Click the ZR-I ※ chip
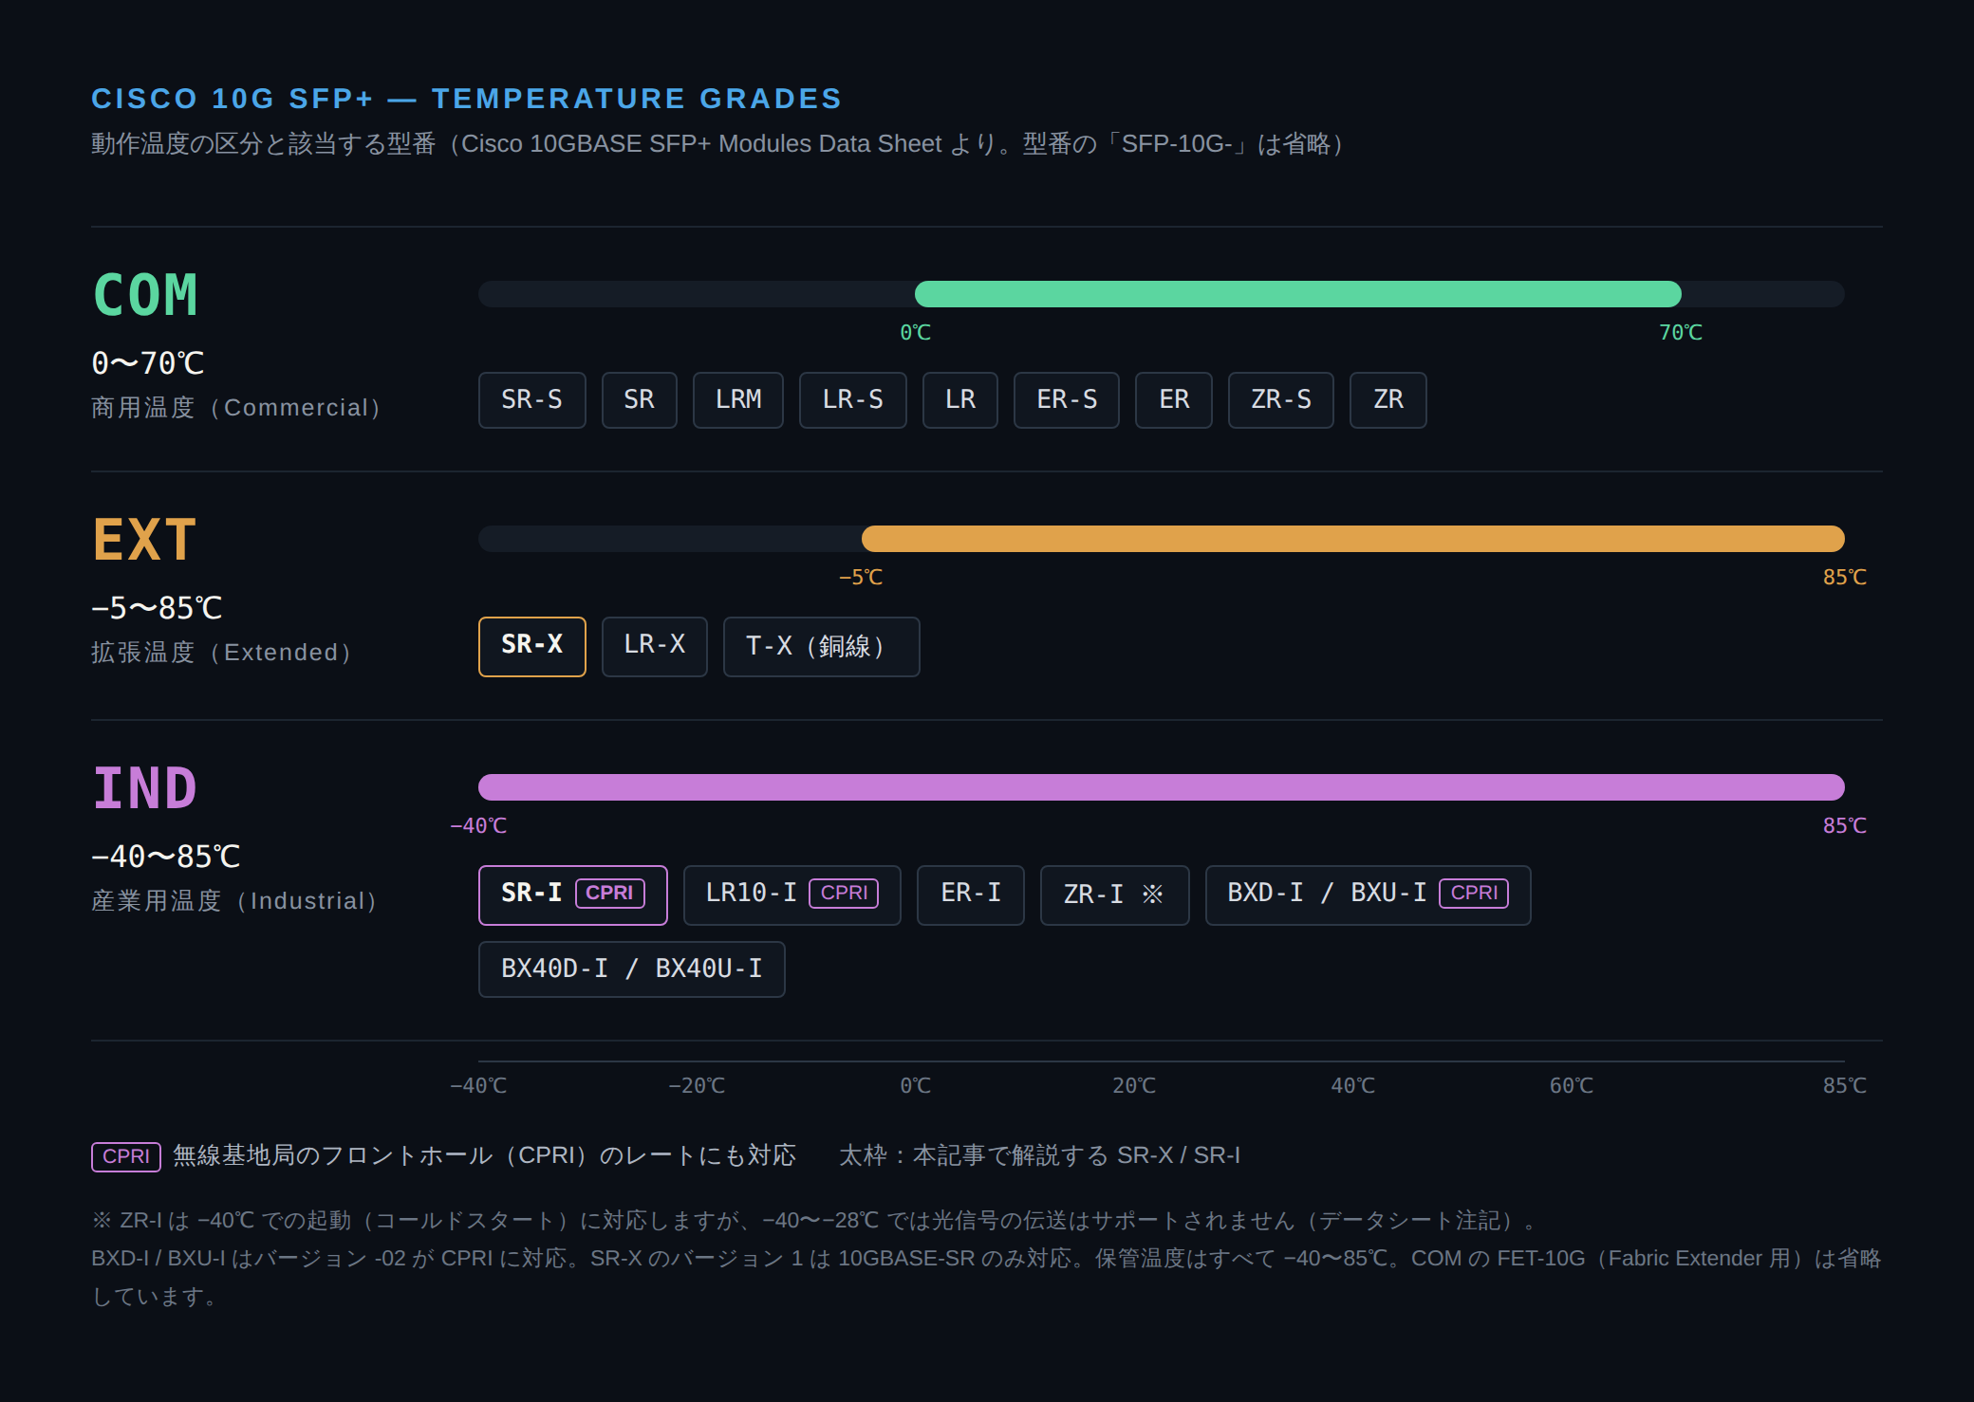1974x1402 pixels. [1114, 895]
